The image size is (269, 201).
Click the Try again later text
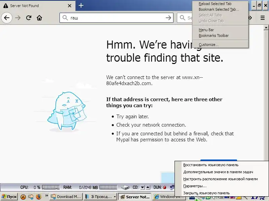click(x=132, y=117)
